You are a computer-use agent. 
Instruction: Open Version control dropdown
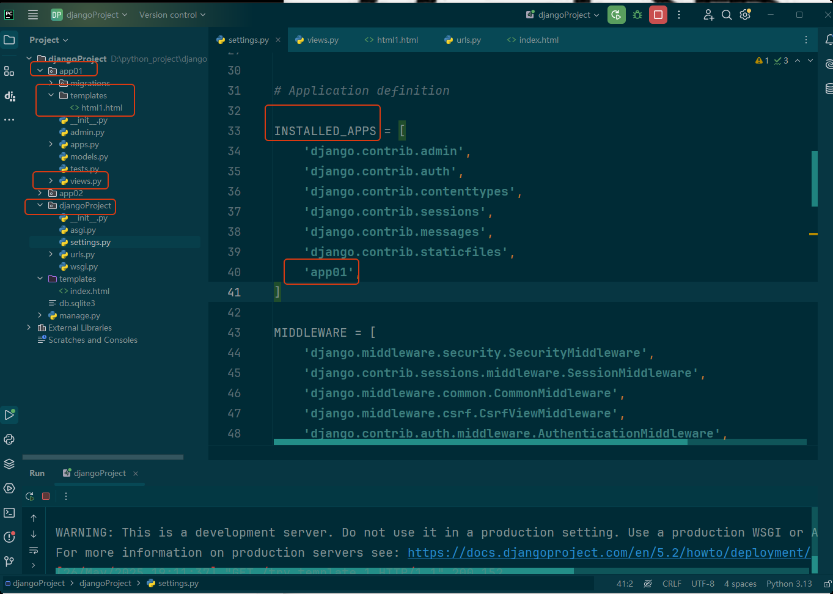[172, 15]
